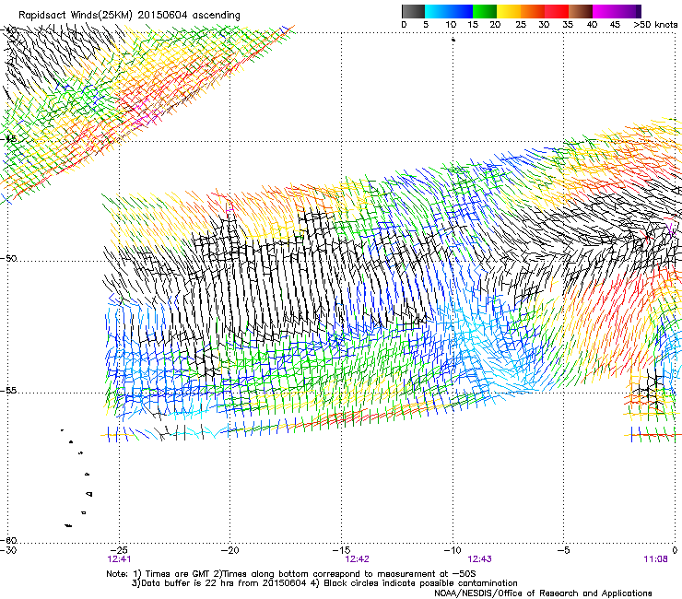The image size is (682, 599).
Task: Click the longitude label '-5'
Action: coord(564,550)
